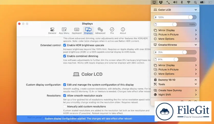Viewport: 214px width, 124px height.
Task: Uncheck Allow smooth resolution scale
Action: [65, 96]
